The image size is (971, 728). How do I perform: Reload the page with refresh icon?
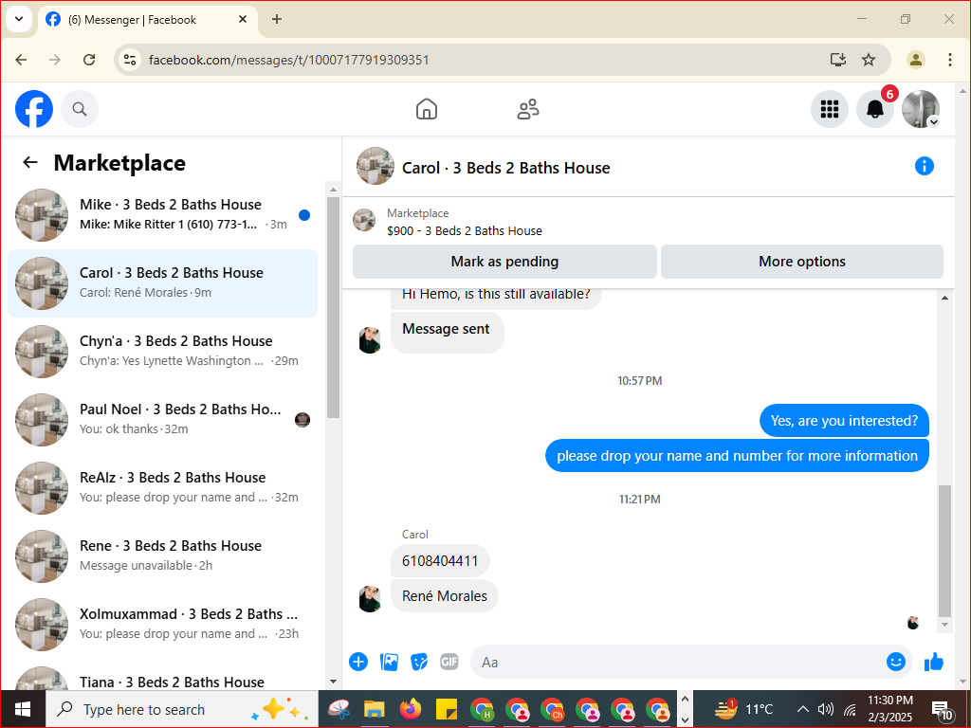pos(89,60)
